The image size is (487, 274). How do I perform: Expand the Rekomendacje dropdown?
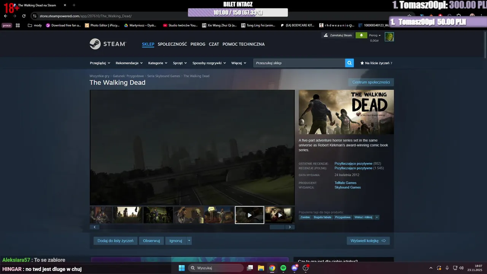coord(129,63)
